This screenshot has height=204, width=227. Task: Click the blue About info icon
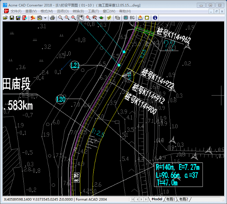pyautogui.click(x=155, y=18)
